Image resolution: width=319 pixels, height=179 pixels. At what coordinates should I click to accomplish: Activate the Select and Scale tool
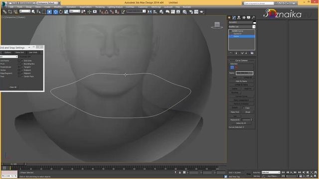click(x=66, y=12)
